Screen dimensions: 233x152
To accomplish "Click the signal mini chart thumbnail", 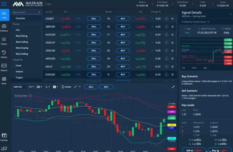I will 206,53.
